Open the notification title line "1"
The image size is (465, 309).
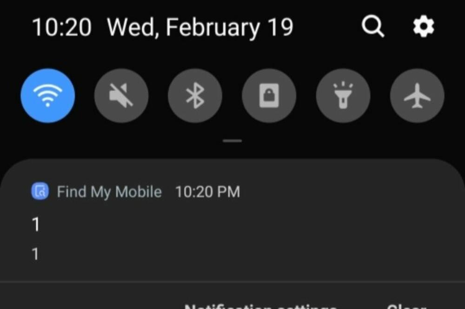coord(36,224)
